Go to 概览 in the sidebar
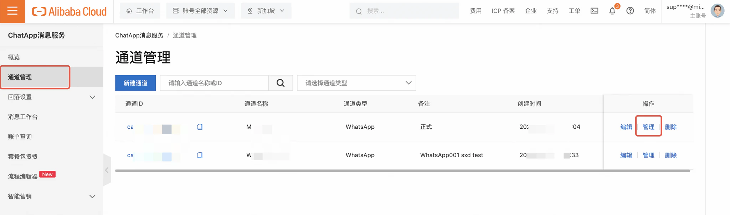The image size is (730, 215). click(x=14, y=57)
